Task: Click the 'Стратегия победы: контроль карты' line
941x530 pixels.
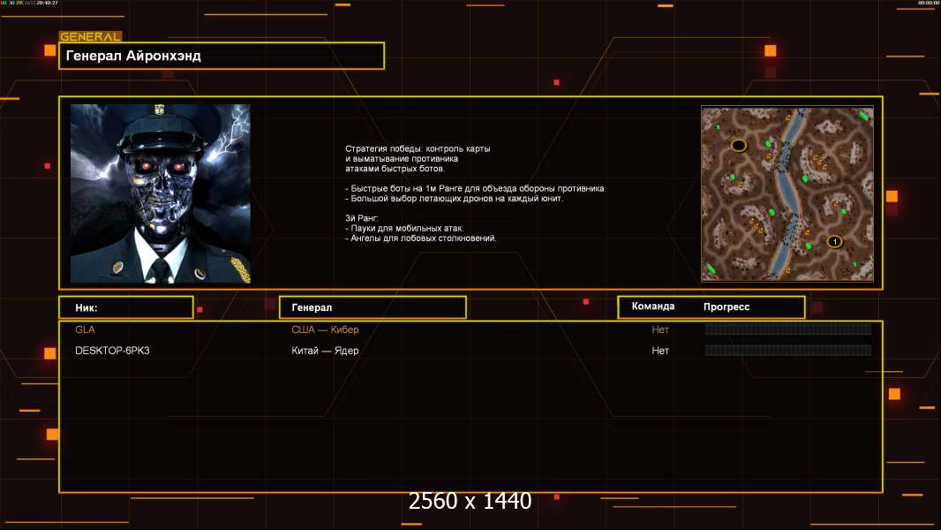Action: coord(418,148)
